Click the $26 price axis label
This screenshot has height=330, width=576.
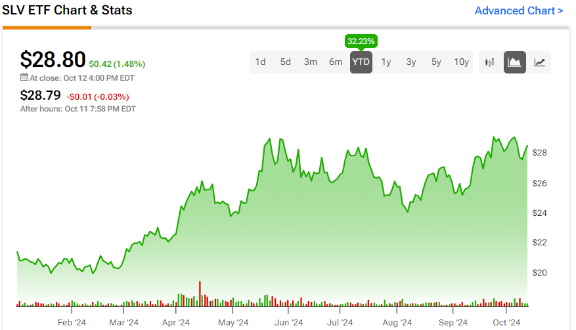click(x=540, y=183)
